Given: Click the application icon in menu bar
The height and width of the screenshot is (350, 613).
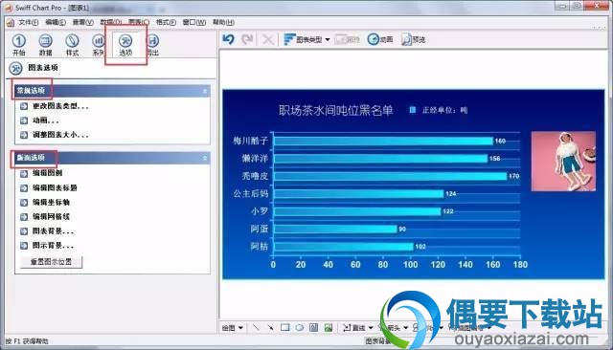Looking at the screenshot, I should click(11, 22).
